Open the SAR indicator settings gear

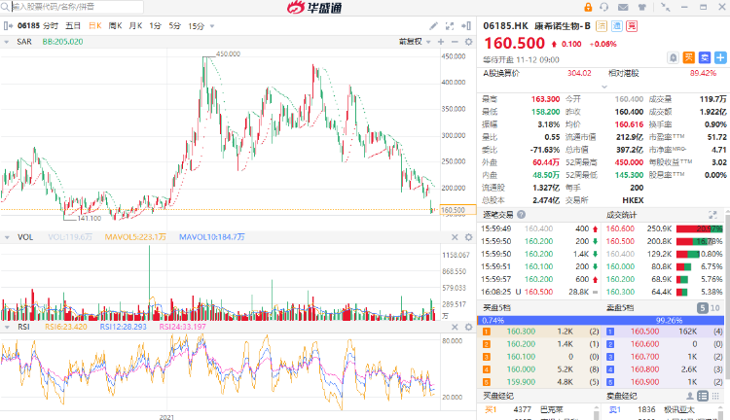point(469,42)
